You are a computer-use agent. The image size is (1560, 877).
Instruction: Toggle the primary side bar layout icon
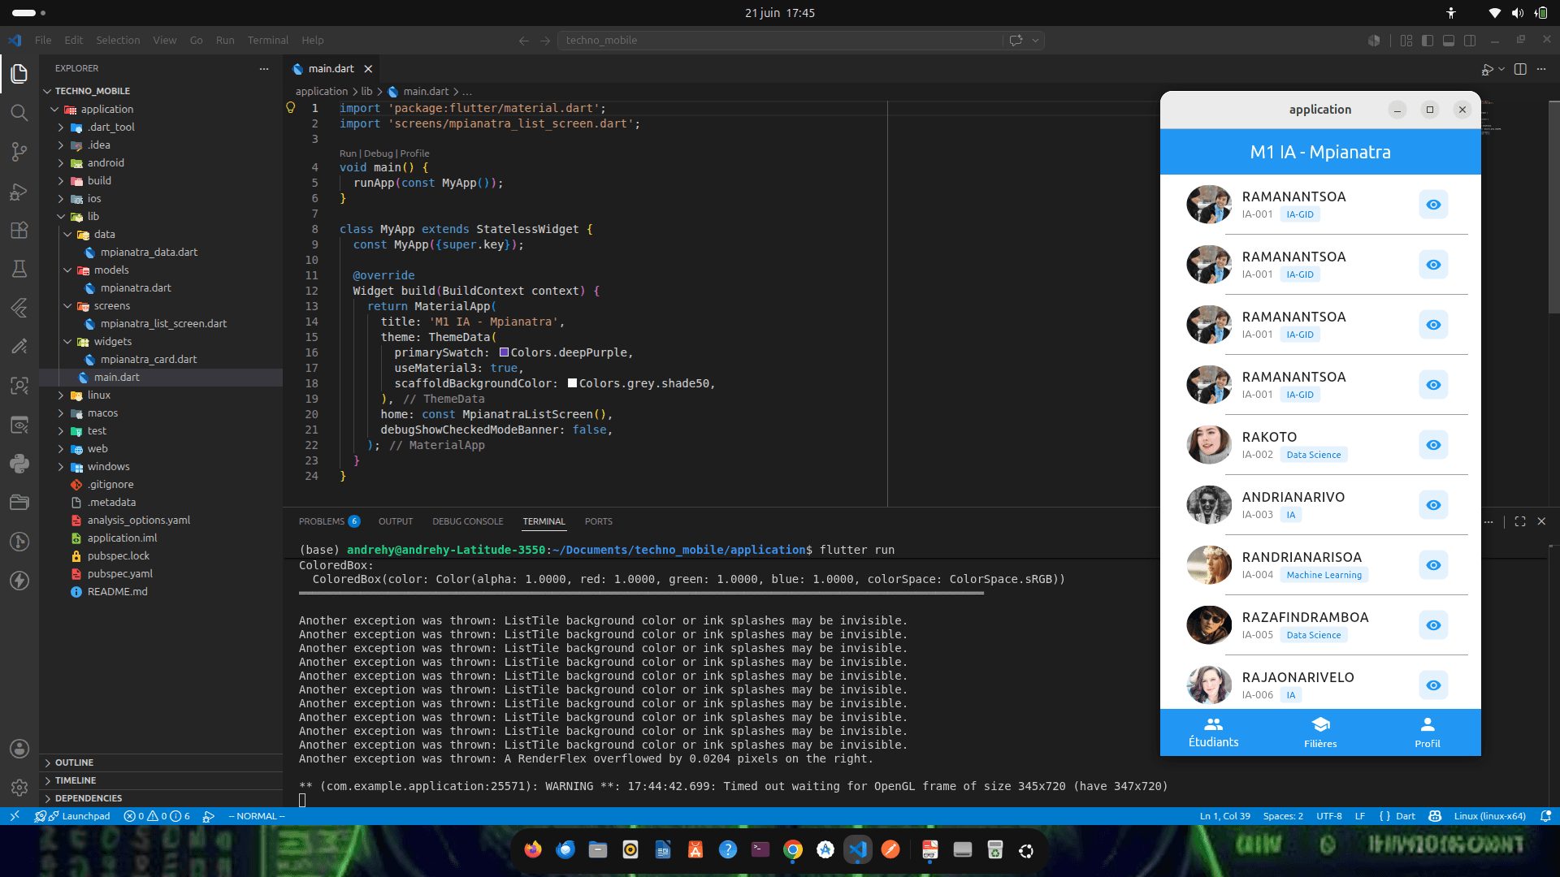[1428, 41]
